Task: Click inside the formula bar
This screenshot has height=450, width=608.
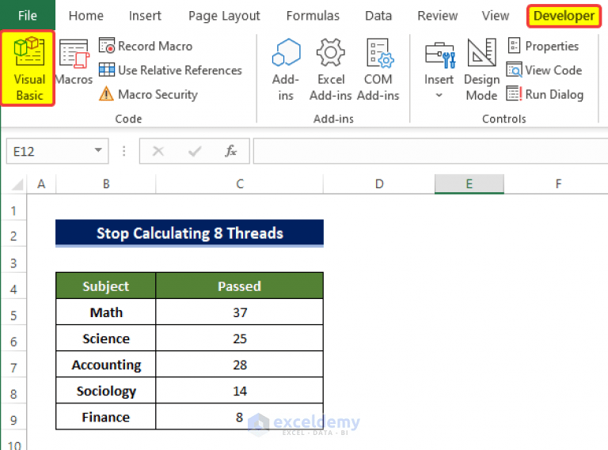Action: pyautogui.click(x=431, y=151)
